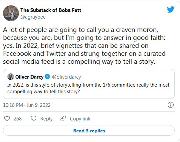Click the Oliver Darcy name in quoted tweet
This screenshot has height=142, width=180.
(x=29, y=77)
